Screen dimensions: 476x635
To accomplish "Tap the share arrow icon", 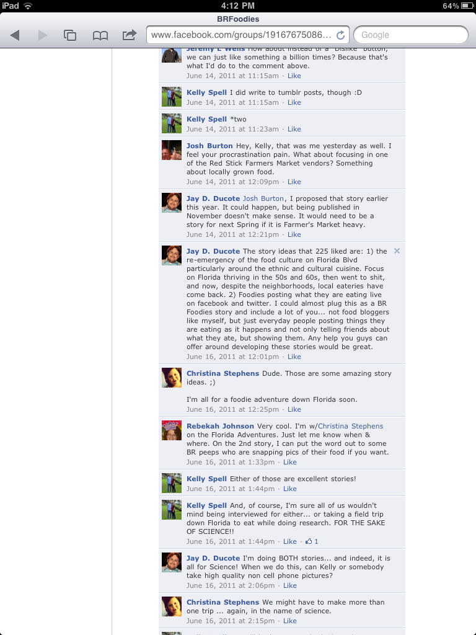I will coord(130,35).
